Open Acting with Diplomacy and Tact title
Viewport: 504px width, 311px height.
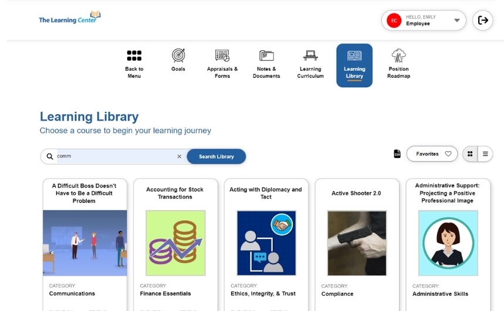point(266,193)
